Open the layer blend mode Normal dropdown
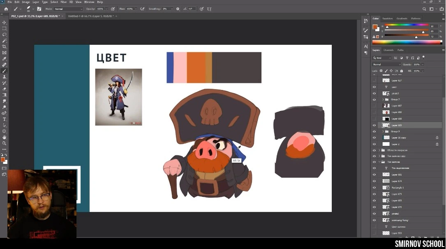This screenshot has width=446, height=249. (x=386, y=65)
